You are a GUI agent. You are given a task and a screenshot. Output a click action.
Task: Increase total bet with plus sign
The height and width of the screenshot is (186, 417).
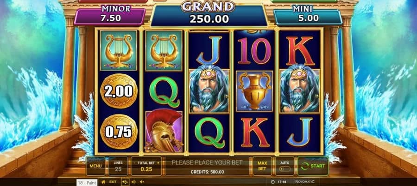[158, 163]
